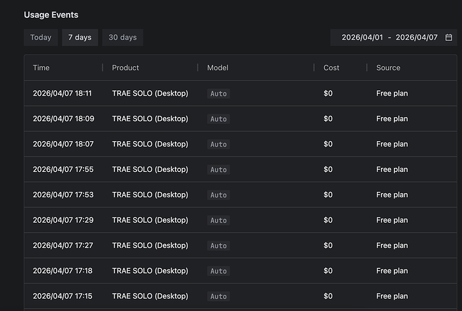Screen dimensions: 462x311
Task: Click TRAE SOLO (Desktop) in 18:09 row
Action: (x=150, y=118)
